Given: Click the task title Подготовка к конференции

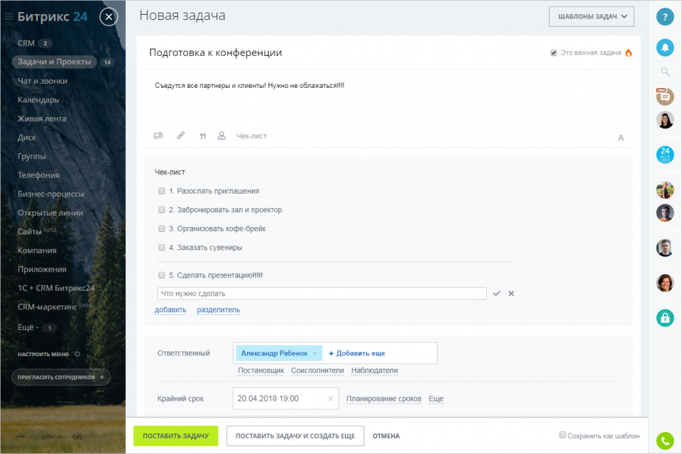Looking at the screenshot, I should click(216, 53).
